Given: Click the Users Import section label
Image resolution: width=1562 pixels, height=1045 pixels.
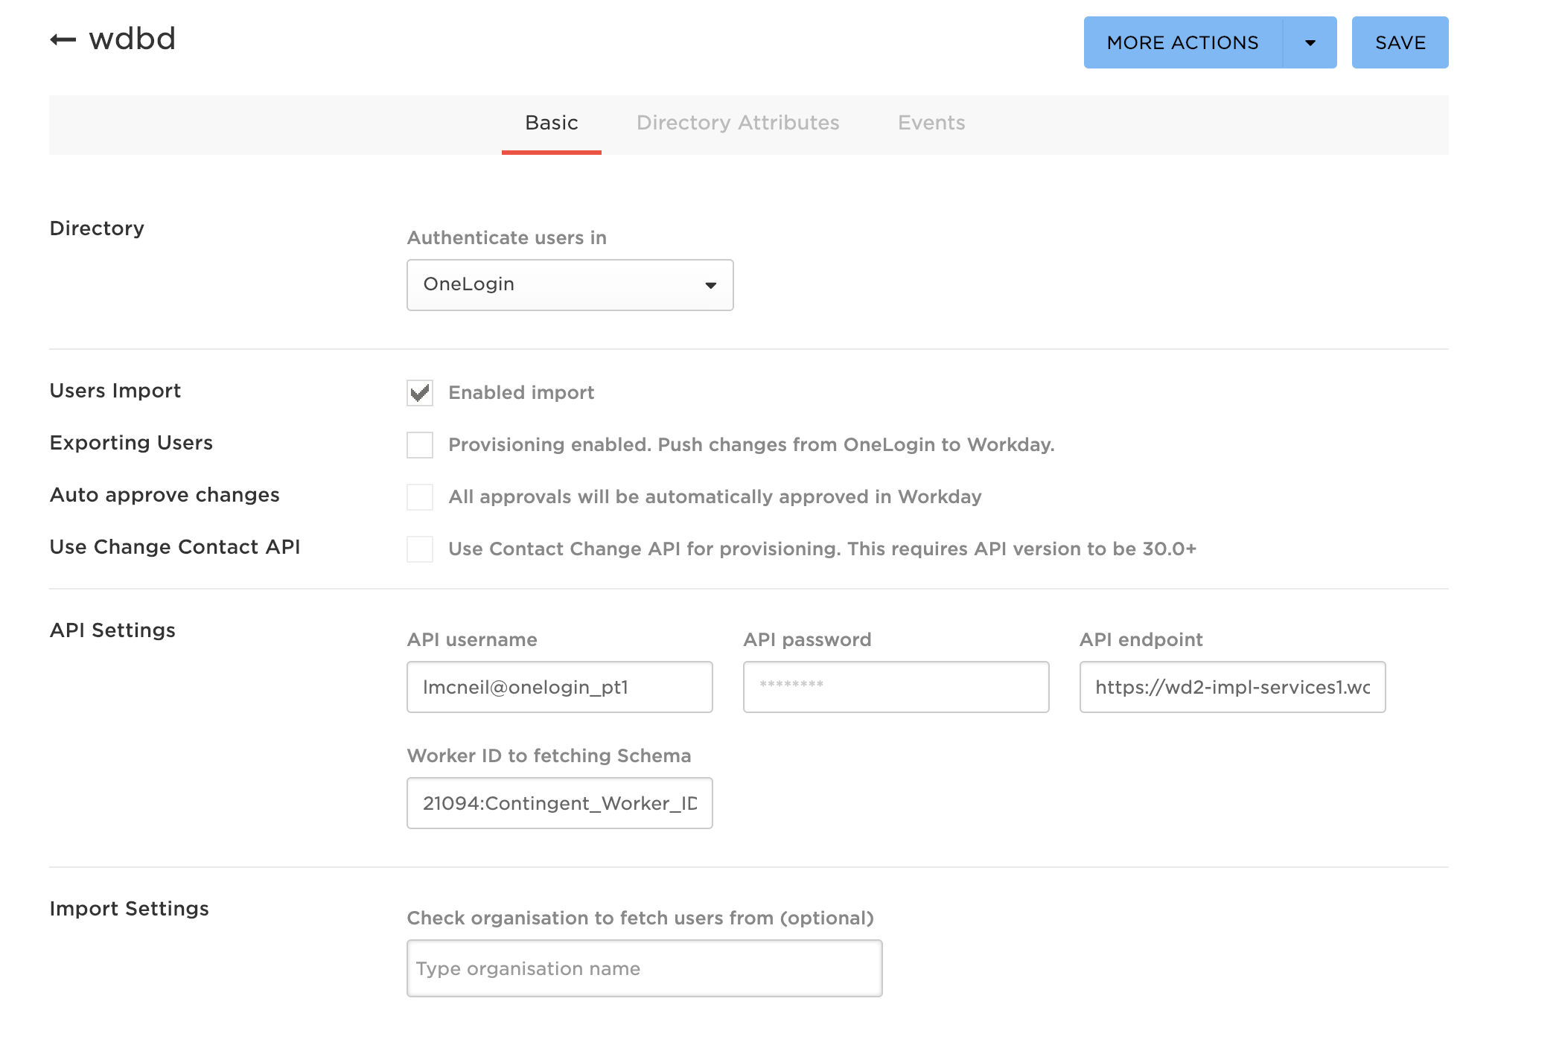Looking at the screenshot, I should tap(115, 391).
